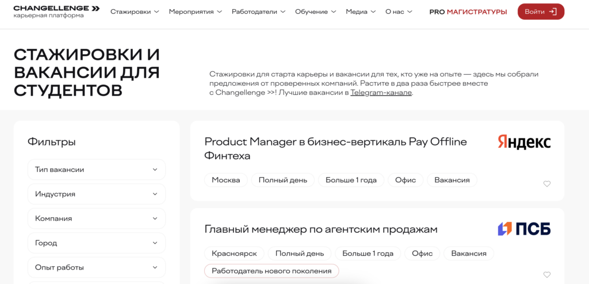Open Главный менеджер по агентским продажам vacancy
Screen dimensions: 589x284
click(x=321, y=229)
